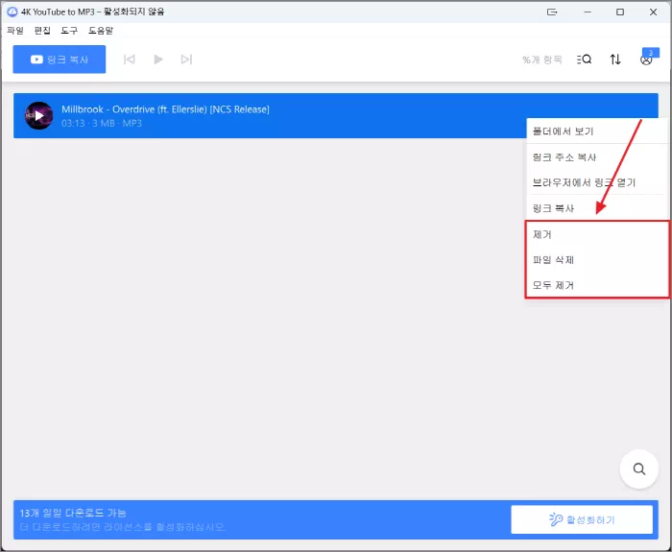
Task: Open the 파일 menu
Action: pos(15,31)
